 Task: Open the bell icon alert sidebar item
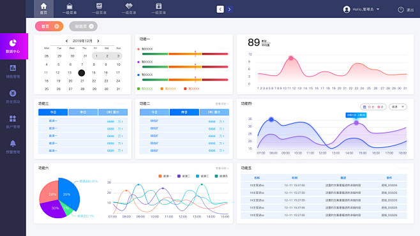pos(13,144)
